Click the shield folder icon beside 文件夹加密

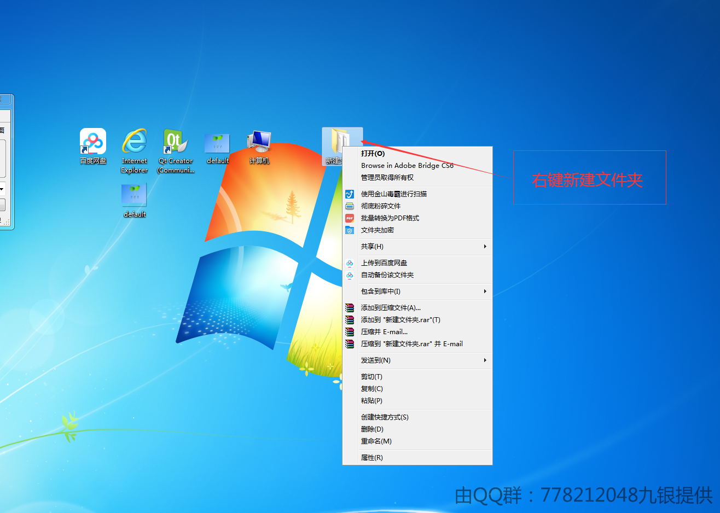coord(350,230)
